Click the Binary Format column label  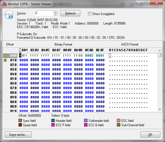click(63, 44)
